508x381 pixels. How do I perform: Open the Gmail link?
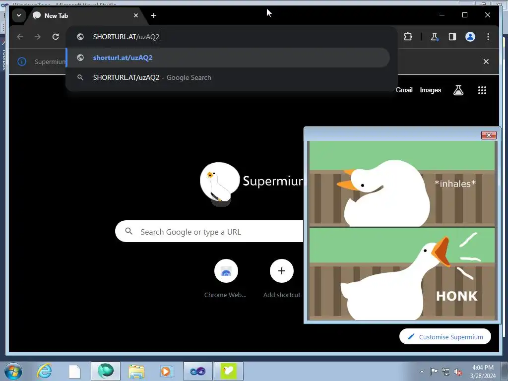point(404,90)
